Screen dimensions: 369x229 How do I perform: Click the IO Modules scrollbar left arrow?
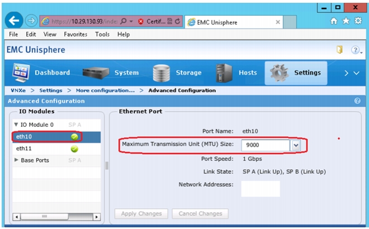(x=16, y=217)
